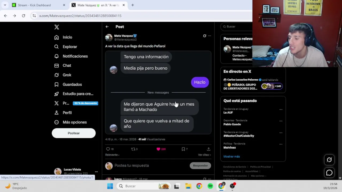Image resolution: width=342 pixels, height=192 pixels.
Task: Go back with the Post arrow
Action: click(107, 27)
